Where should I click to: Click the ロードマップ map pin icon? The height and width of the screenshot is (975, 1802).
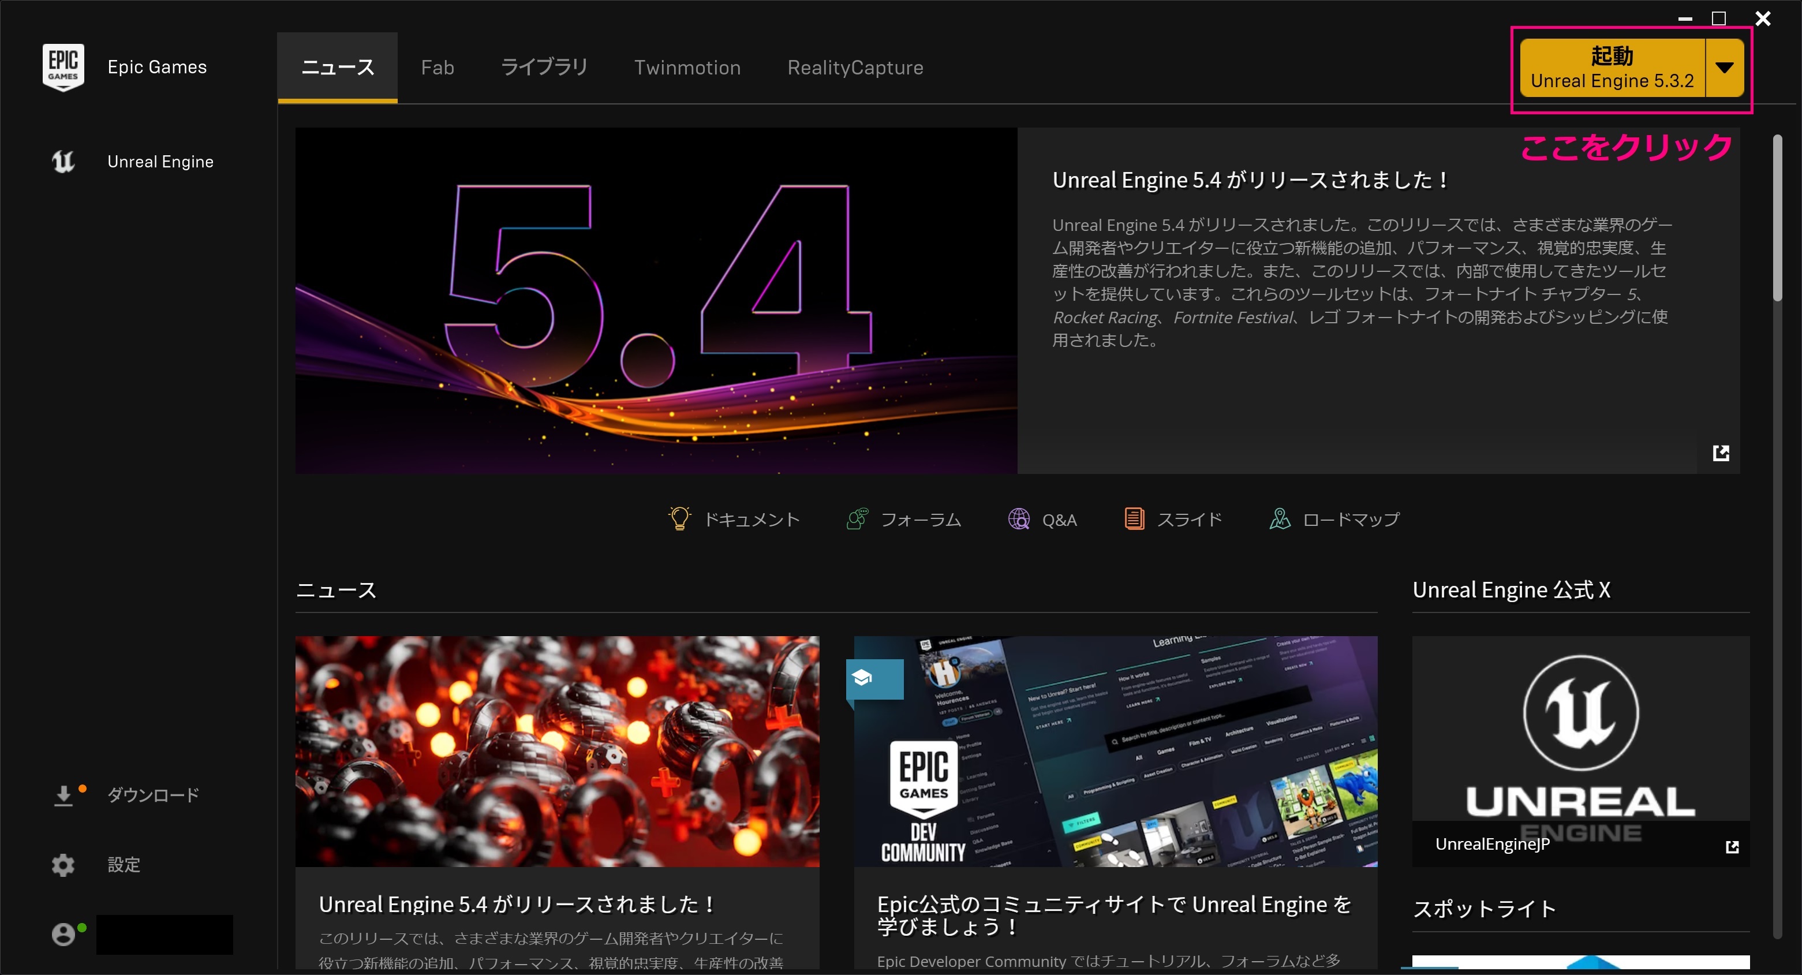1280,519
